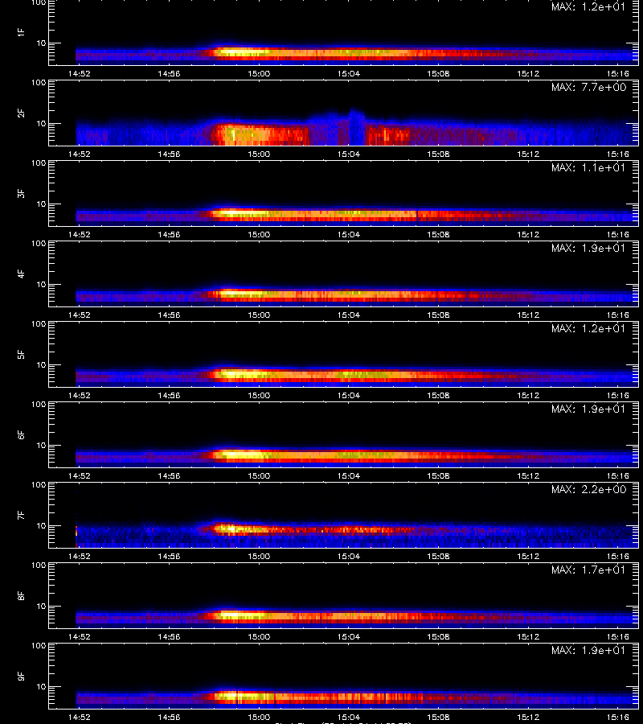The height and width of the screenshot is (724, 643).
Task: Select the 10 y-axis label of panel 3F
Action: click(x=42, y=204)
